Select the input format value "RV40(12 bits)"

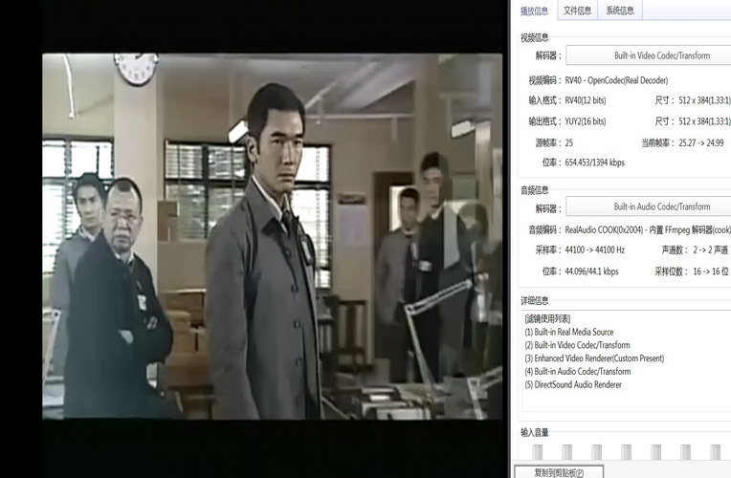586,100
